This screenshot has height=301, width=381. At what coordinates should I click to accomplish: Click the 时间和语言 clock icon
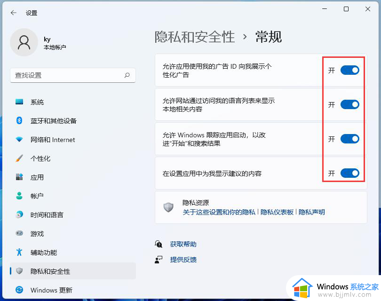19,214
